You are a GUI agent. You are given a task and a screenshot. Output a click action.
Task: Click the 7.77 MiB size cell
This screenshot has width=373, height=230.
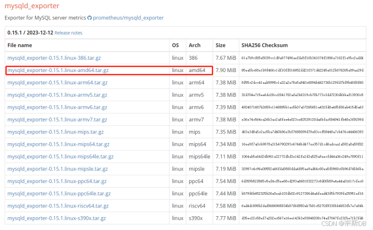[x=226, y=218]
